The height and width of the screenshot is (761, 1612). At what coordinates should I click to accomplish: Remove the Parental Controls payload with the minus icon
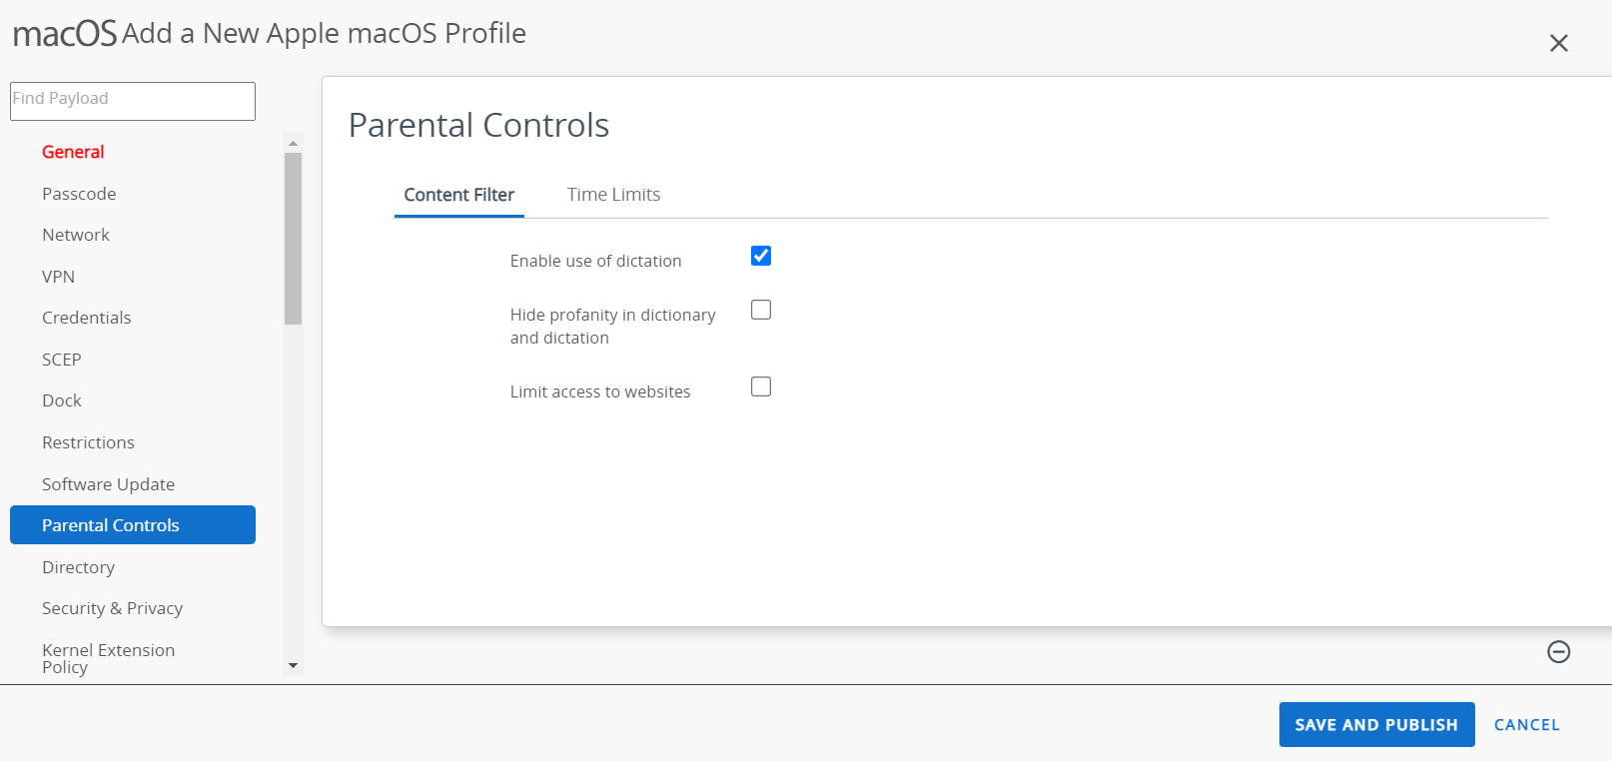pyautogui.click(x=1558, y=652)
